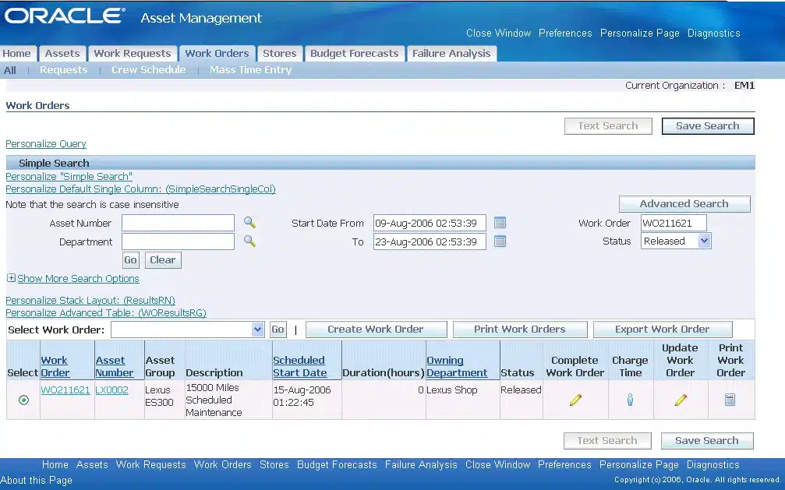Switch to the Stores tab

click(x=279, y=53)
